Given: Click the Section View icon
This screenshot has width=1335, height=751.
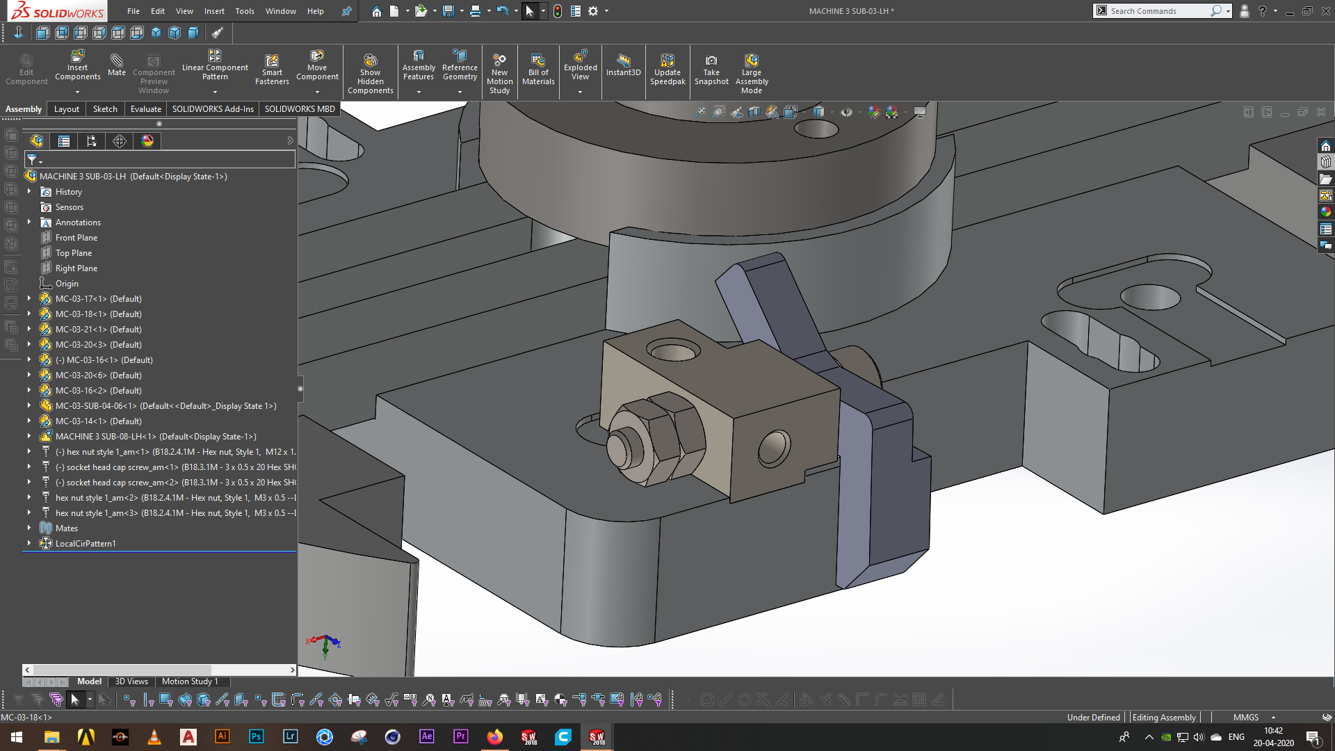Looking at the screenshot, I should (x=754, y=112).
